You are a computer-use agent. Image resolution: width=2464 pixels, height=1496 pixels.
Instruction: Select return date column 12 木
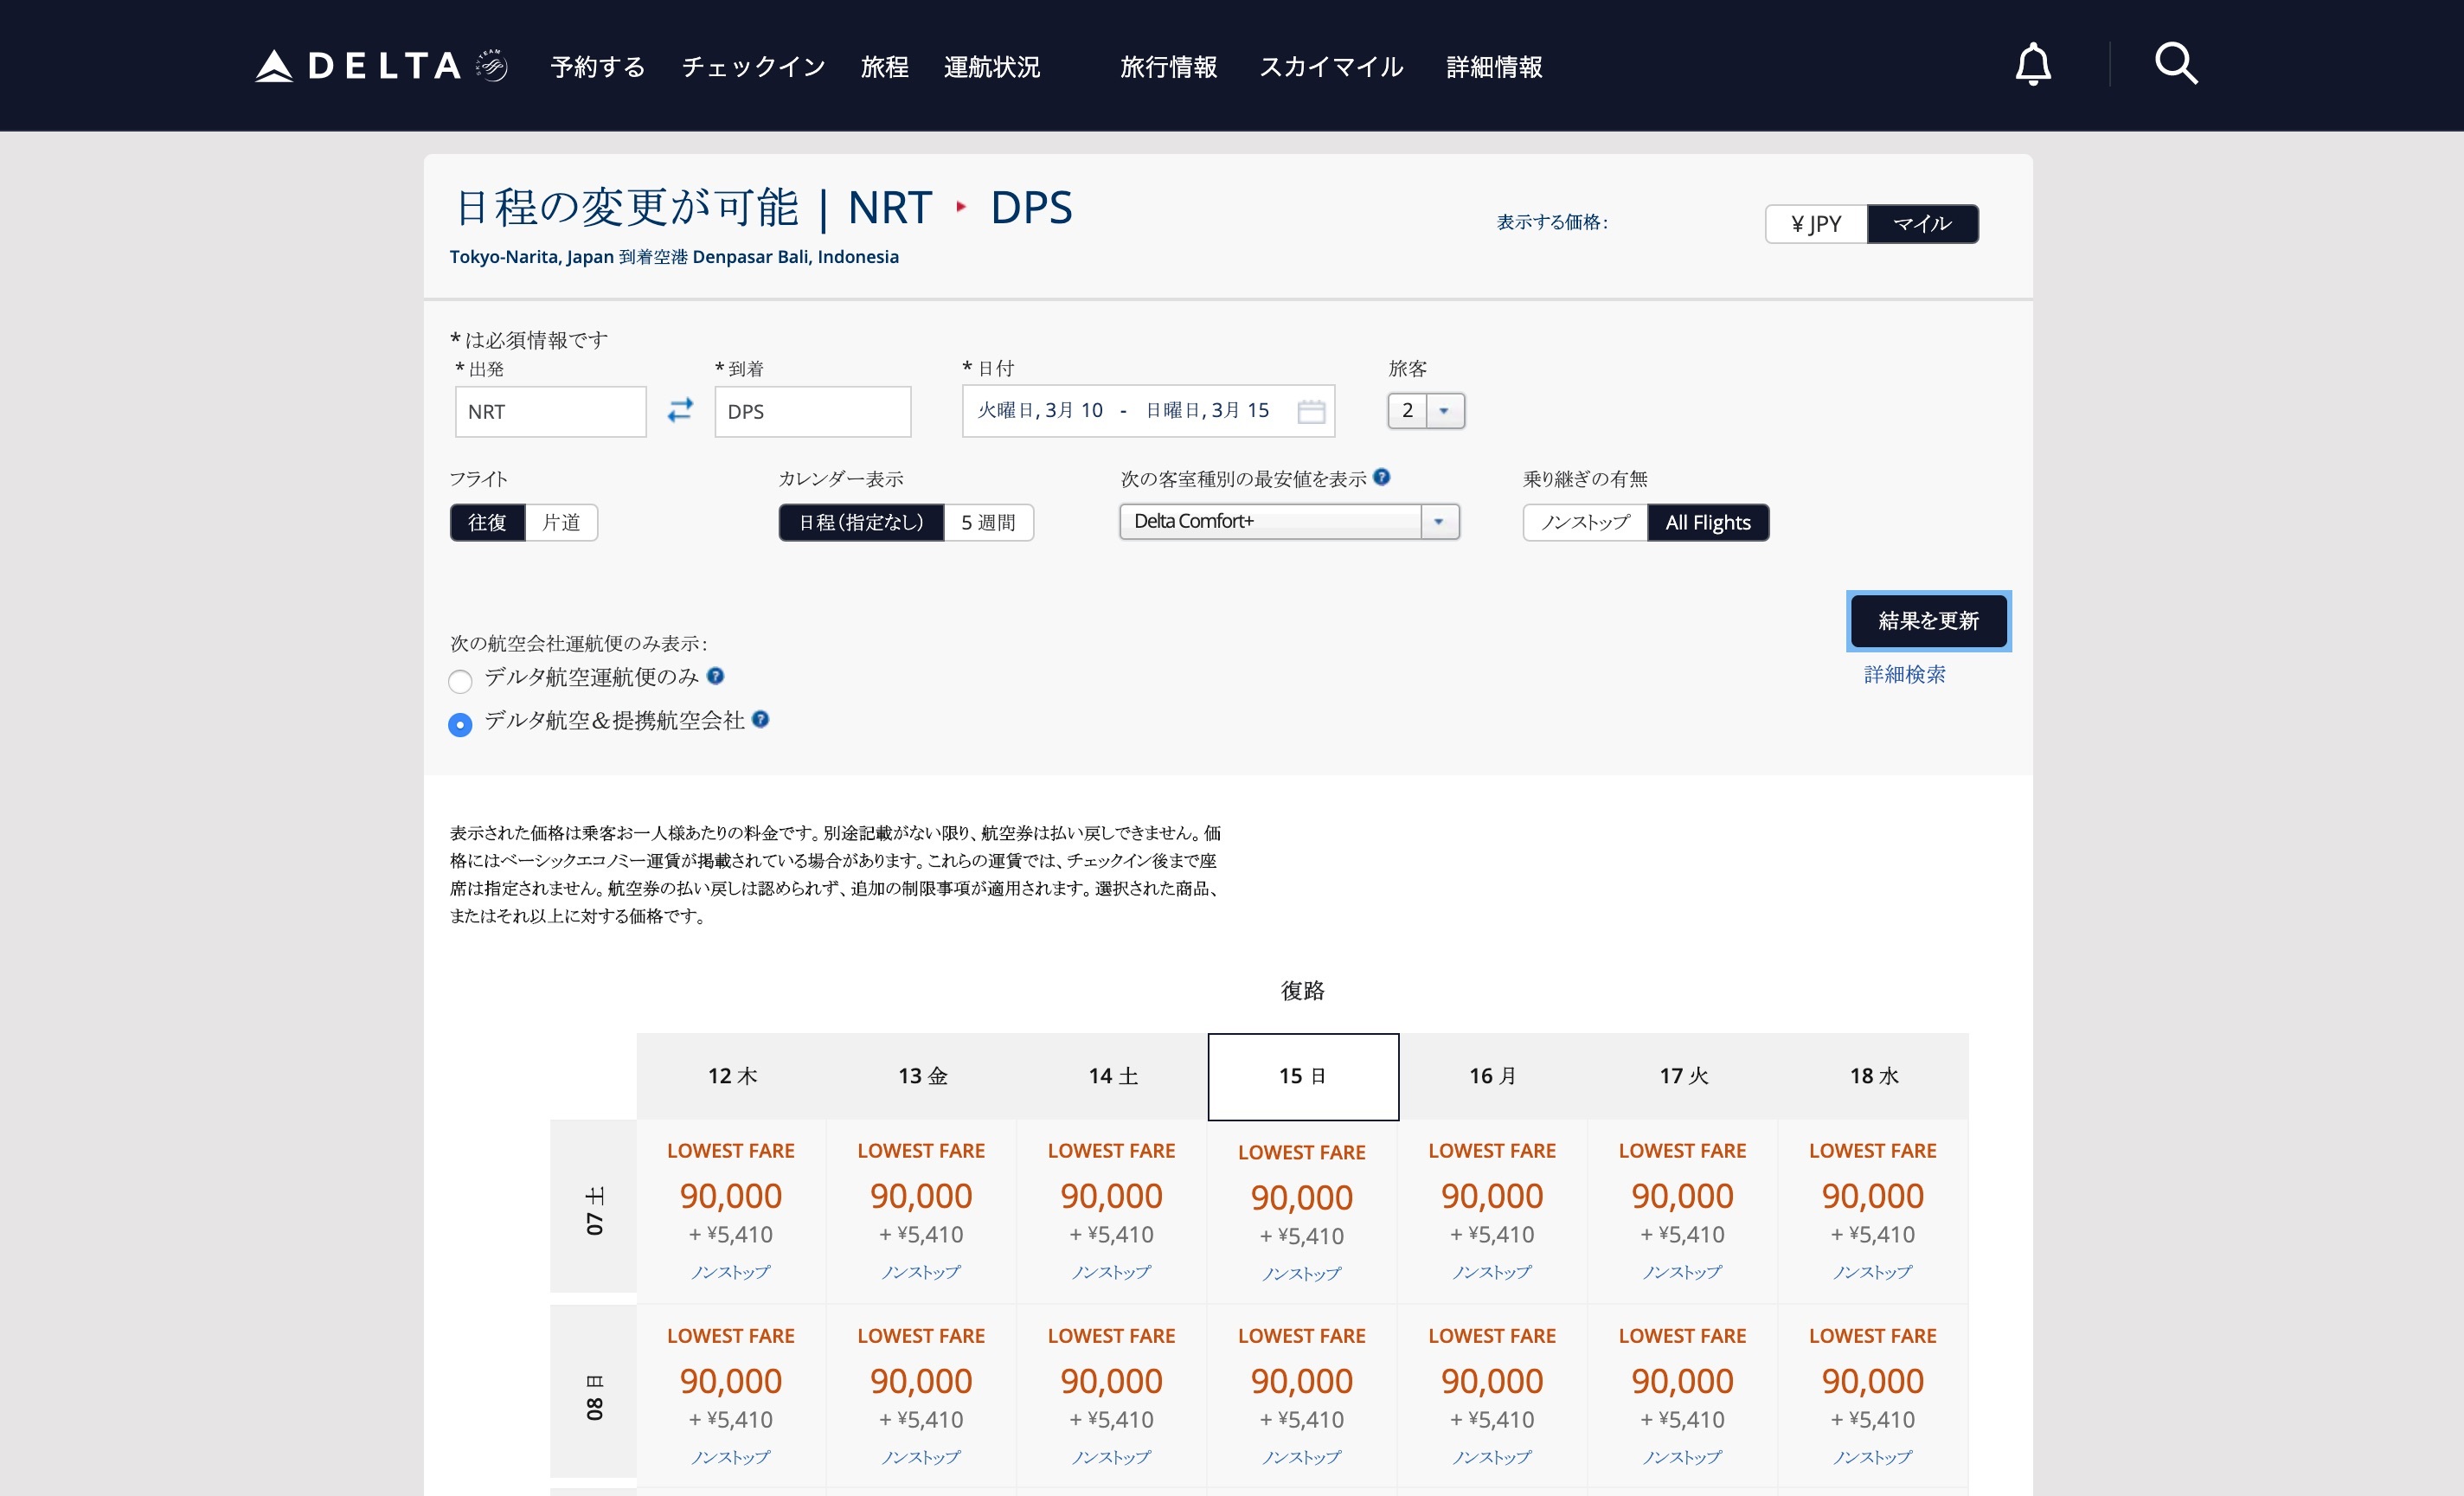click(732, 1076)
